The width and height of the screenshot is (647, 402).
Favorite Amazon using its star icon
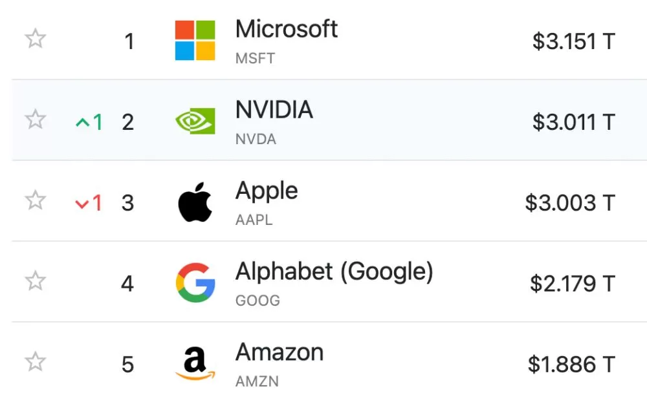(36, 361)
